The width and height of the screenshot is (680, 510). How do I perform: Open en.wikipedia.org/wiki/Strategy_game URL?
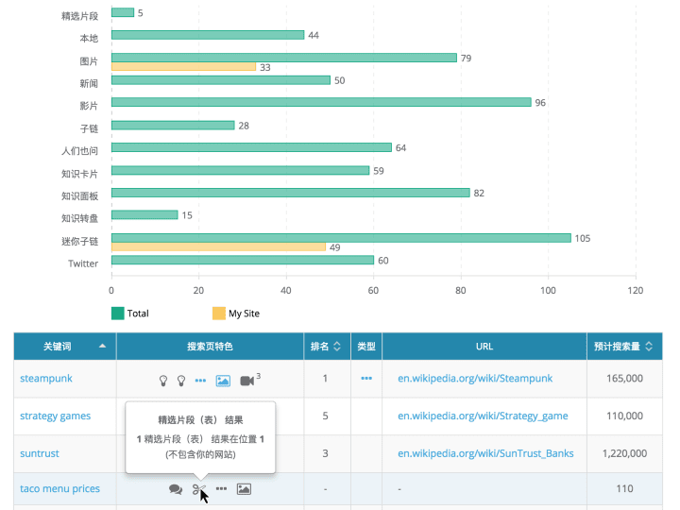pyautogui.click(x=482, y=416)
